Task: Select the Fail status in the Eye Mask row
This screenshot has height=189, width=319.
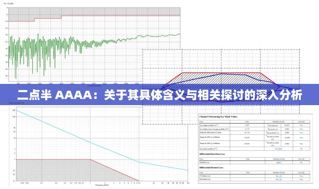Action: [301, 149]
